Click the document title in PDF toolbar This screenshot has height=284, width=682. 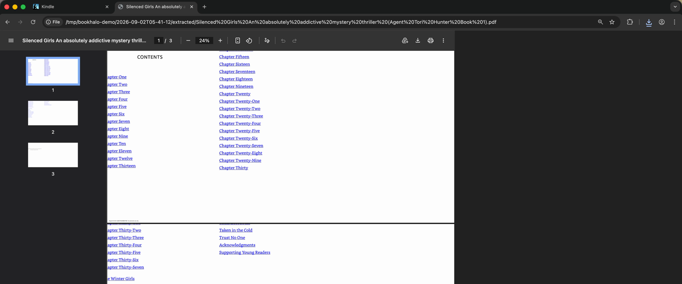tap(84, 40)
